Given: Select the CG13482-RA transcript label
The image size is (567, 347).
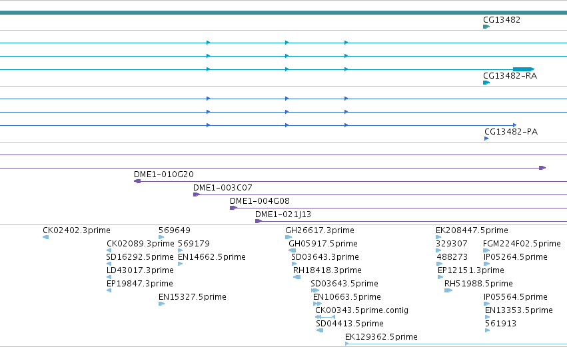Looking at the screenshot, I should click(510, 76).
